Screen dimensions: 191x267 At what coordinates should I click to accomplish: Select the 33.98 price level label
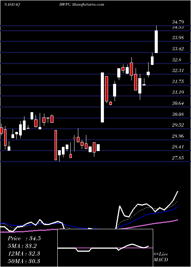(x=178, y=38)
